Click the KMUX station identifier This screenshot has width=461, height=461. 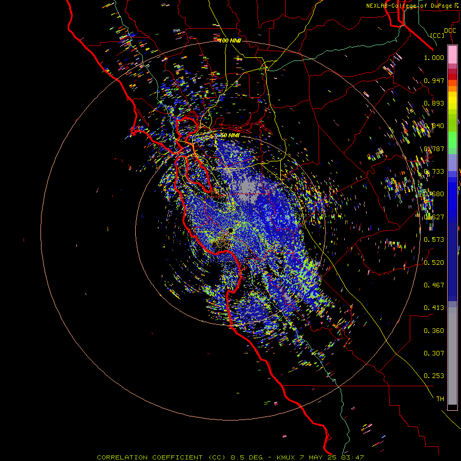pos(287,457)
